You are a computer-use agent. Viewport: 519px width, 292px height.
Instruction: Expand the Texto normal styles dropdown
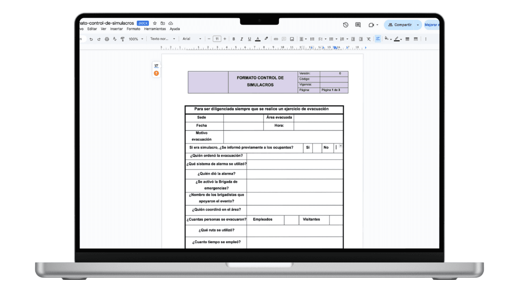(x=162, y=39)
